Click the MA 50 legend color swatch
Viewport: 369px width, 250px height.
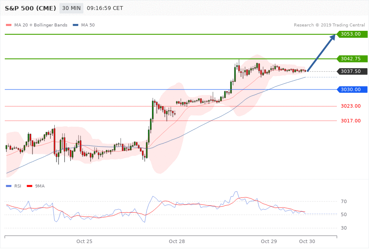(x=76, y=25)
